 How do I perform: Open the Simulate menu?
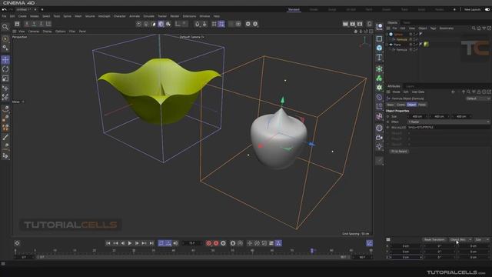tap(148, 16)
